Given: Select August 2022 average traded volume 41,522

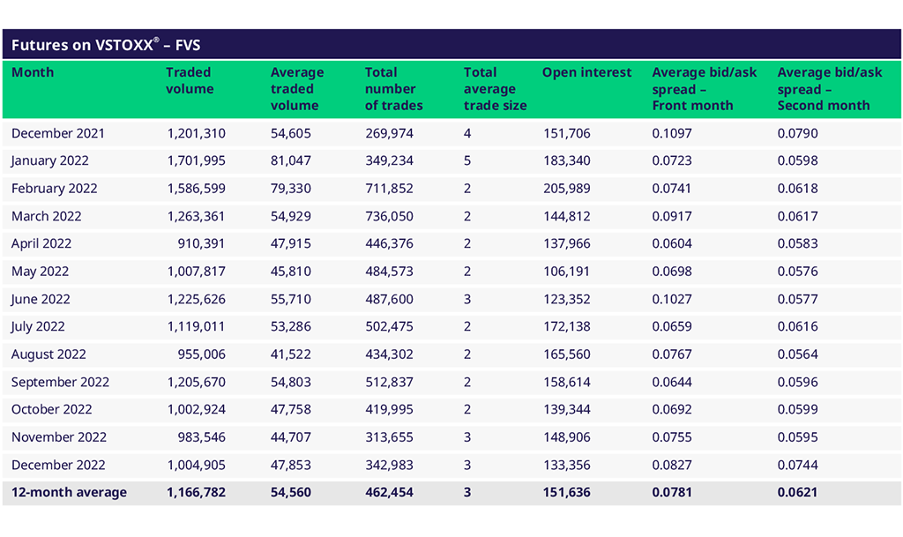Looking at the screenshot, I should (x=290, y=354).
